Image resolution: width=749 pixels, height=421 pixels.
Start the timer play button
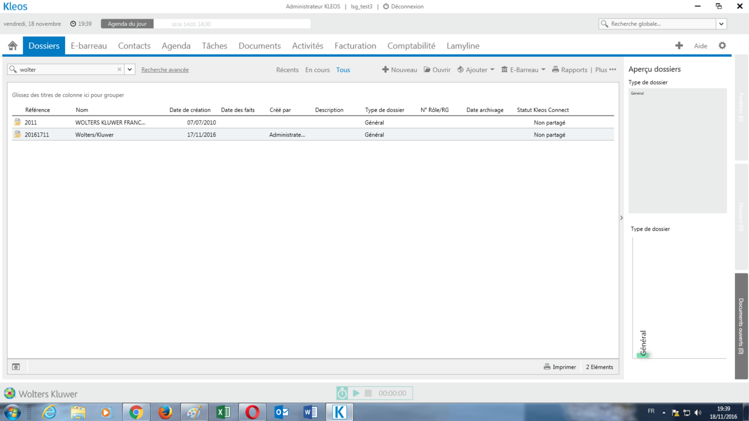coord(356,393)
